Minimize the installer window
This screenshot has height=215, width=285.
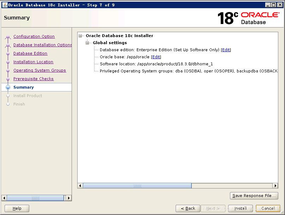click(x=268, y=5)
